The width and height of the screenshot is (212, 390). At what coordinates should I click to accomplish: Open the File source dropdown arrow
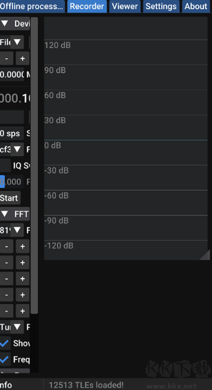17,43
